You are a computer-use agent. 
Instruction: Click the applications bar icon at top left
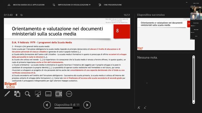(9, 5)
